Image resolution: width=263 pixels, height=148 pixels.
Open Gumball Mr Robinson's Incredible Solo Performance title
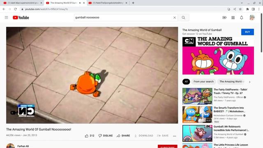coord(231,128)
